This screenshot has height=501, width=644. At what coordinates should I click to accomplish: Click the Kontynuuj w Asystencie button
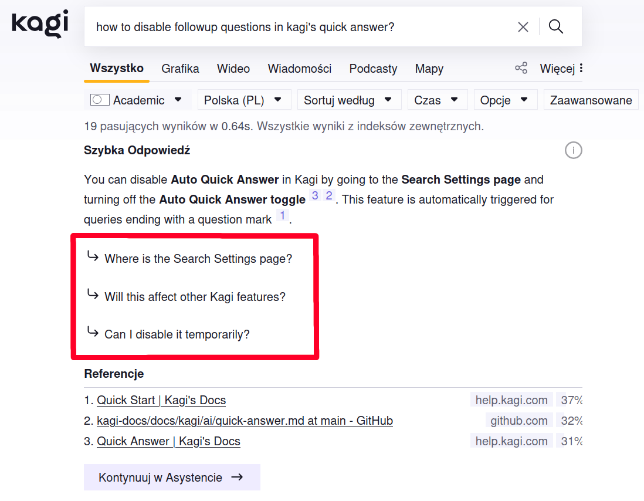(171, 478)
